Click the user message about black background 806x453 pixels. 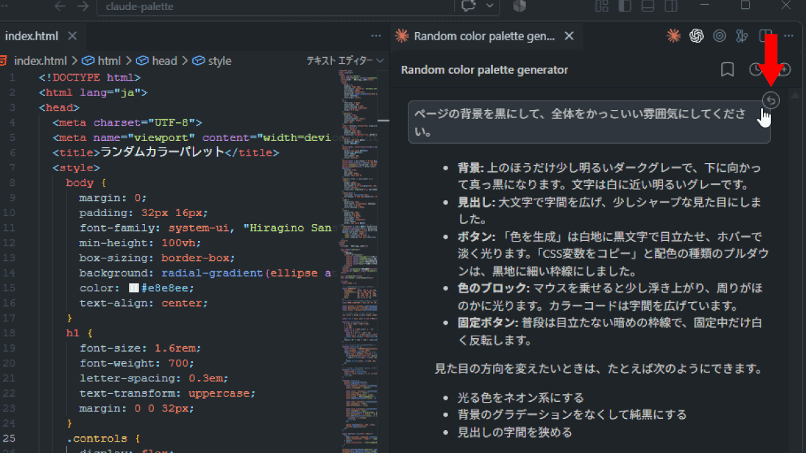tap(589, 122)
